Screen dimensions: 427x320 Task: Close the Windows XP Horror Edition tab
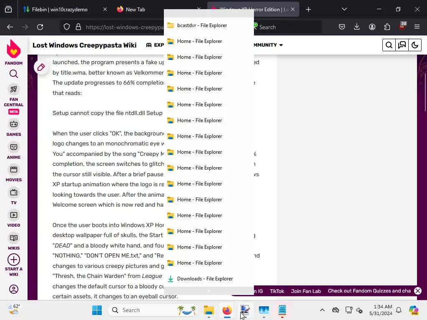(293, 10)
